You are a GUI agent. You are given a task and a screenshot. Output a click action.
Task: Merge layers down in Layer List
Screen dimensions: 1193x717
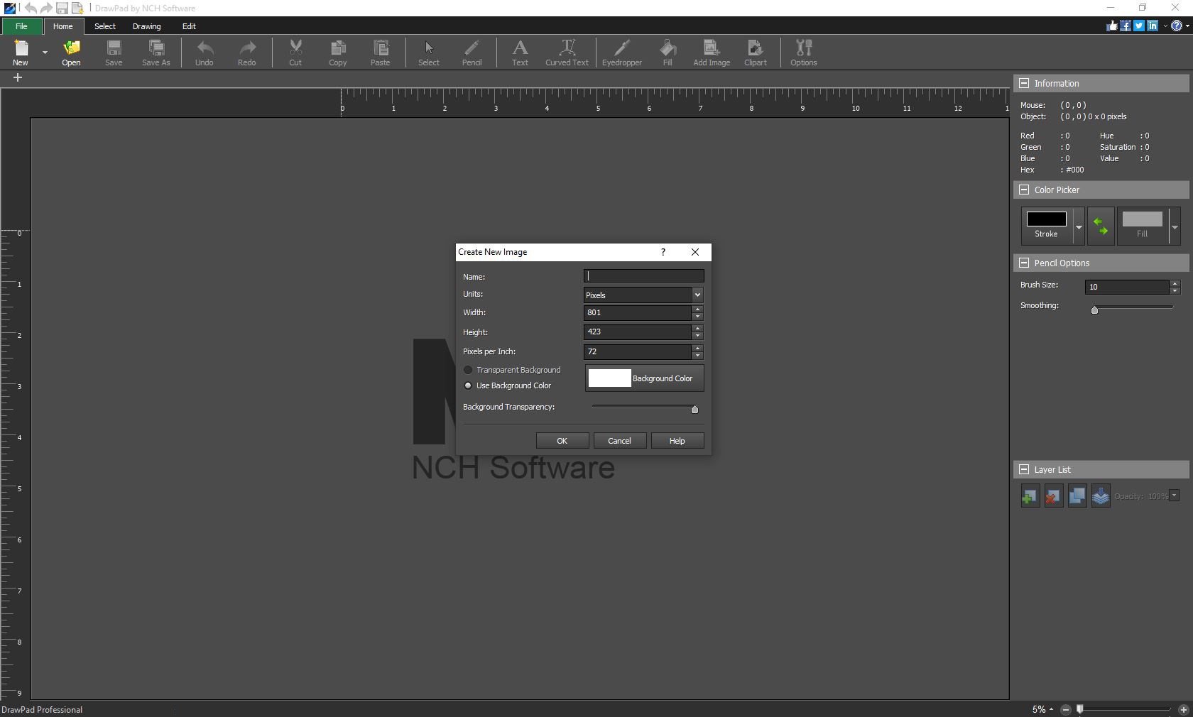[x=1100, y=496]
